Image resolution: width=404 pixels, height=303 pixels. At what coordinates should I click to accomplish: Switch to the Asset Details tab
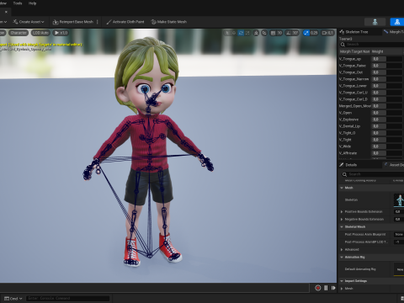point(394,165)
